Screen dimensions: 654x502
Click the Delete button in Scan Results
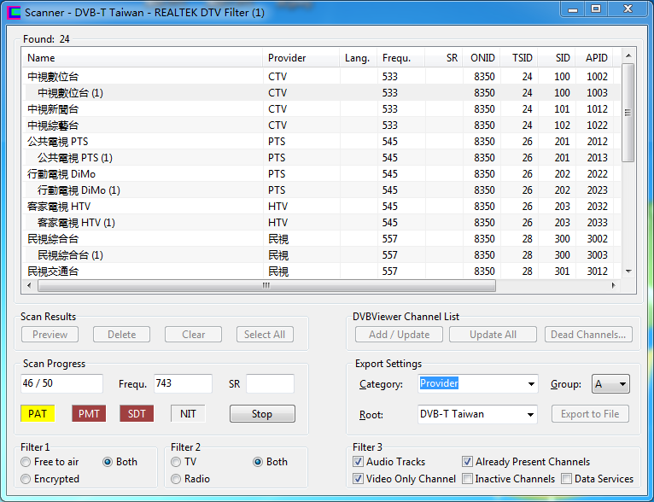[122, 335]
